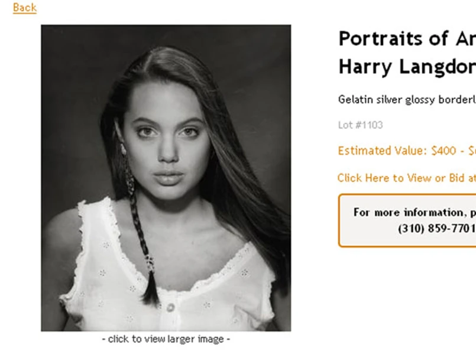Click the "Harry Langdon" heading line
Viewport: 476px width, 352px height.
[407, 67]
